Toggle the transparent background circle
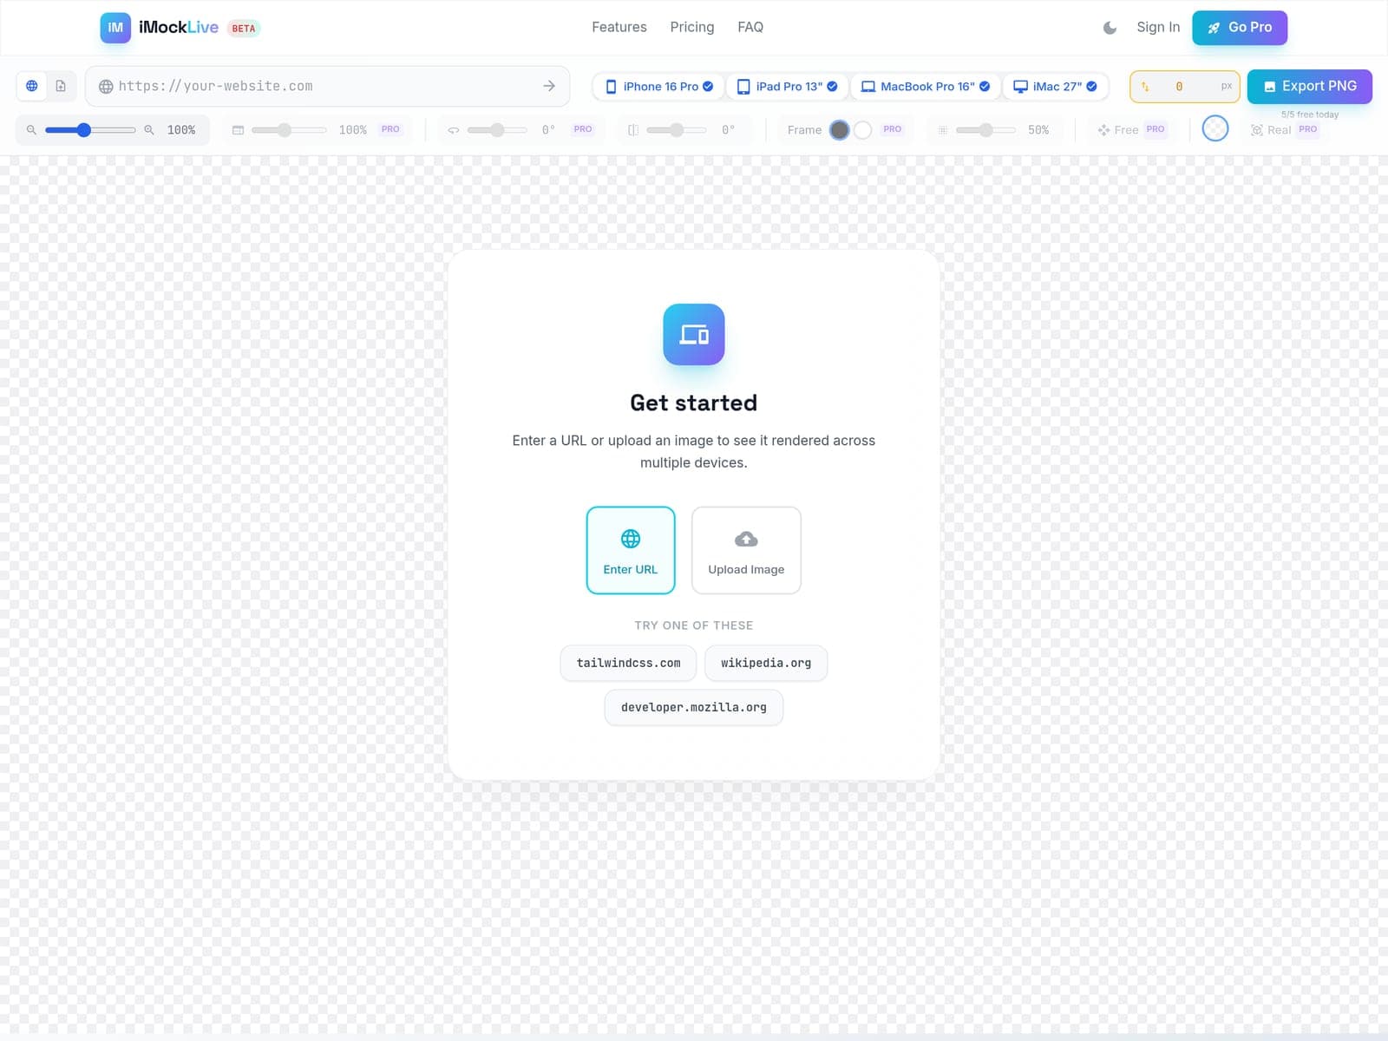1388x1041 pixels. pyautogui.click(x=1215, y=128)
